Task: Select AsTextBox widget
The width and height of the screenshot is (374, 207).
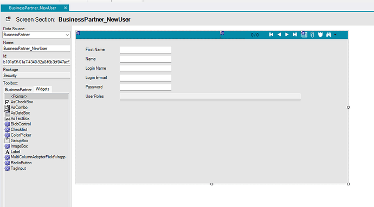Action: [x=20, y=118]
